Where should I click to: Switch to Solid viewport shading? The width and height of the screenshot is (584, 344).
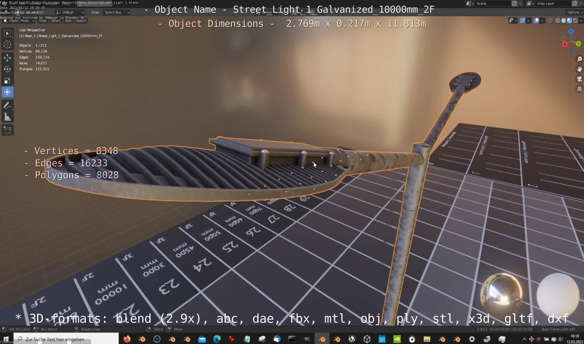click(563, 20)
